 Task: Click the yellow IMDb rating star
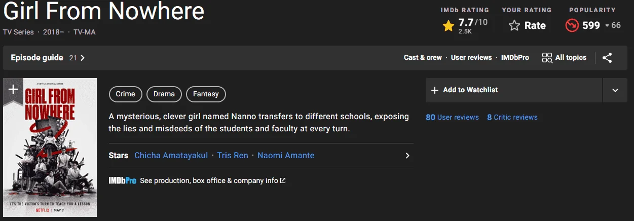pyautogui.click(x=448, y=26)
